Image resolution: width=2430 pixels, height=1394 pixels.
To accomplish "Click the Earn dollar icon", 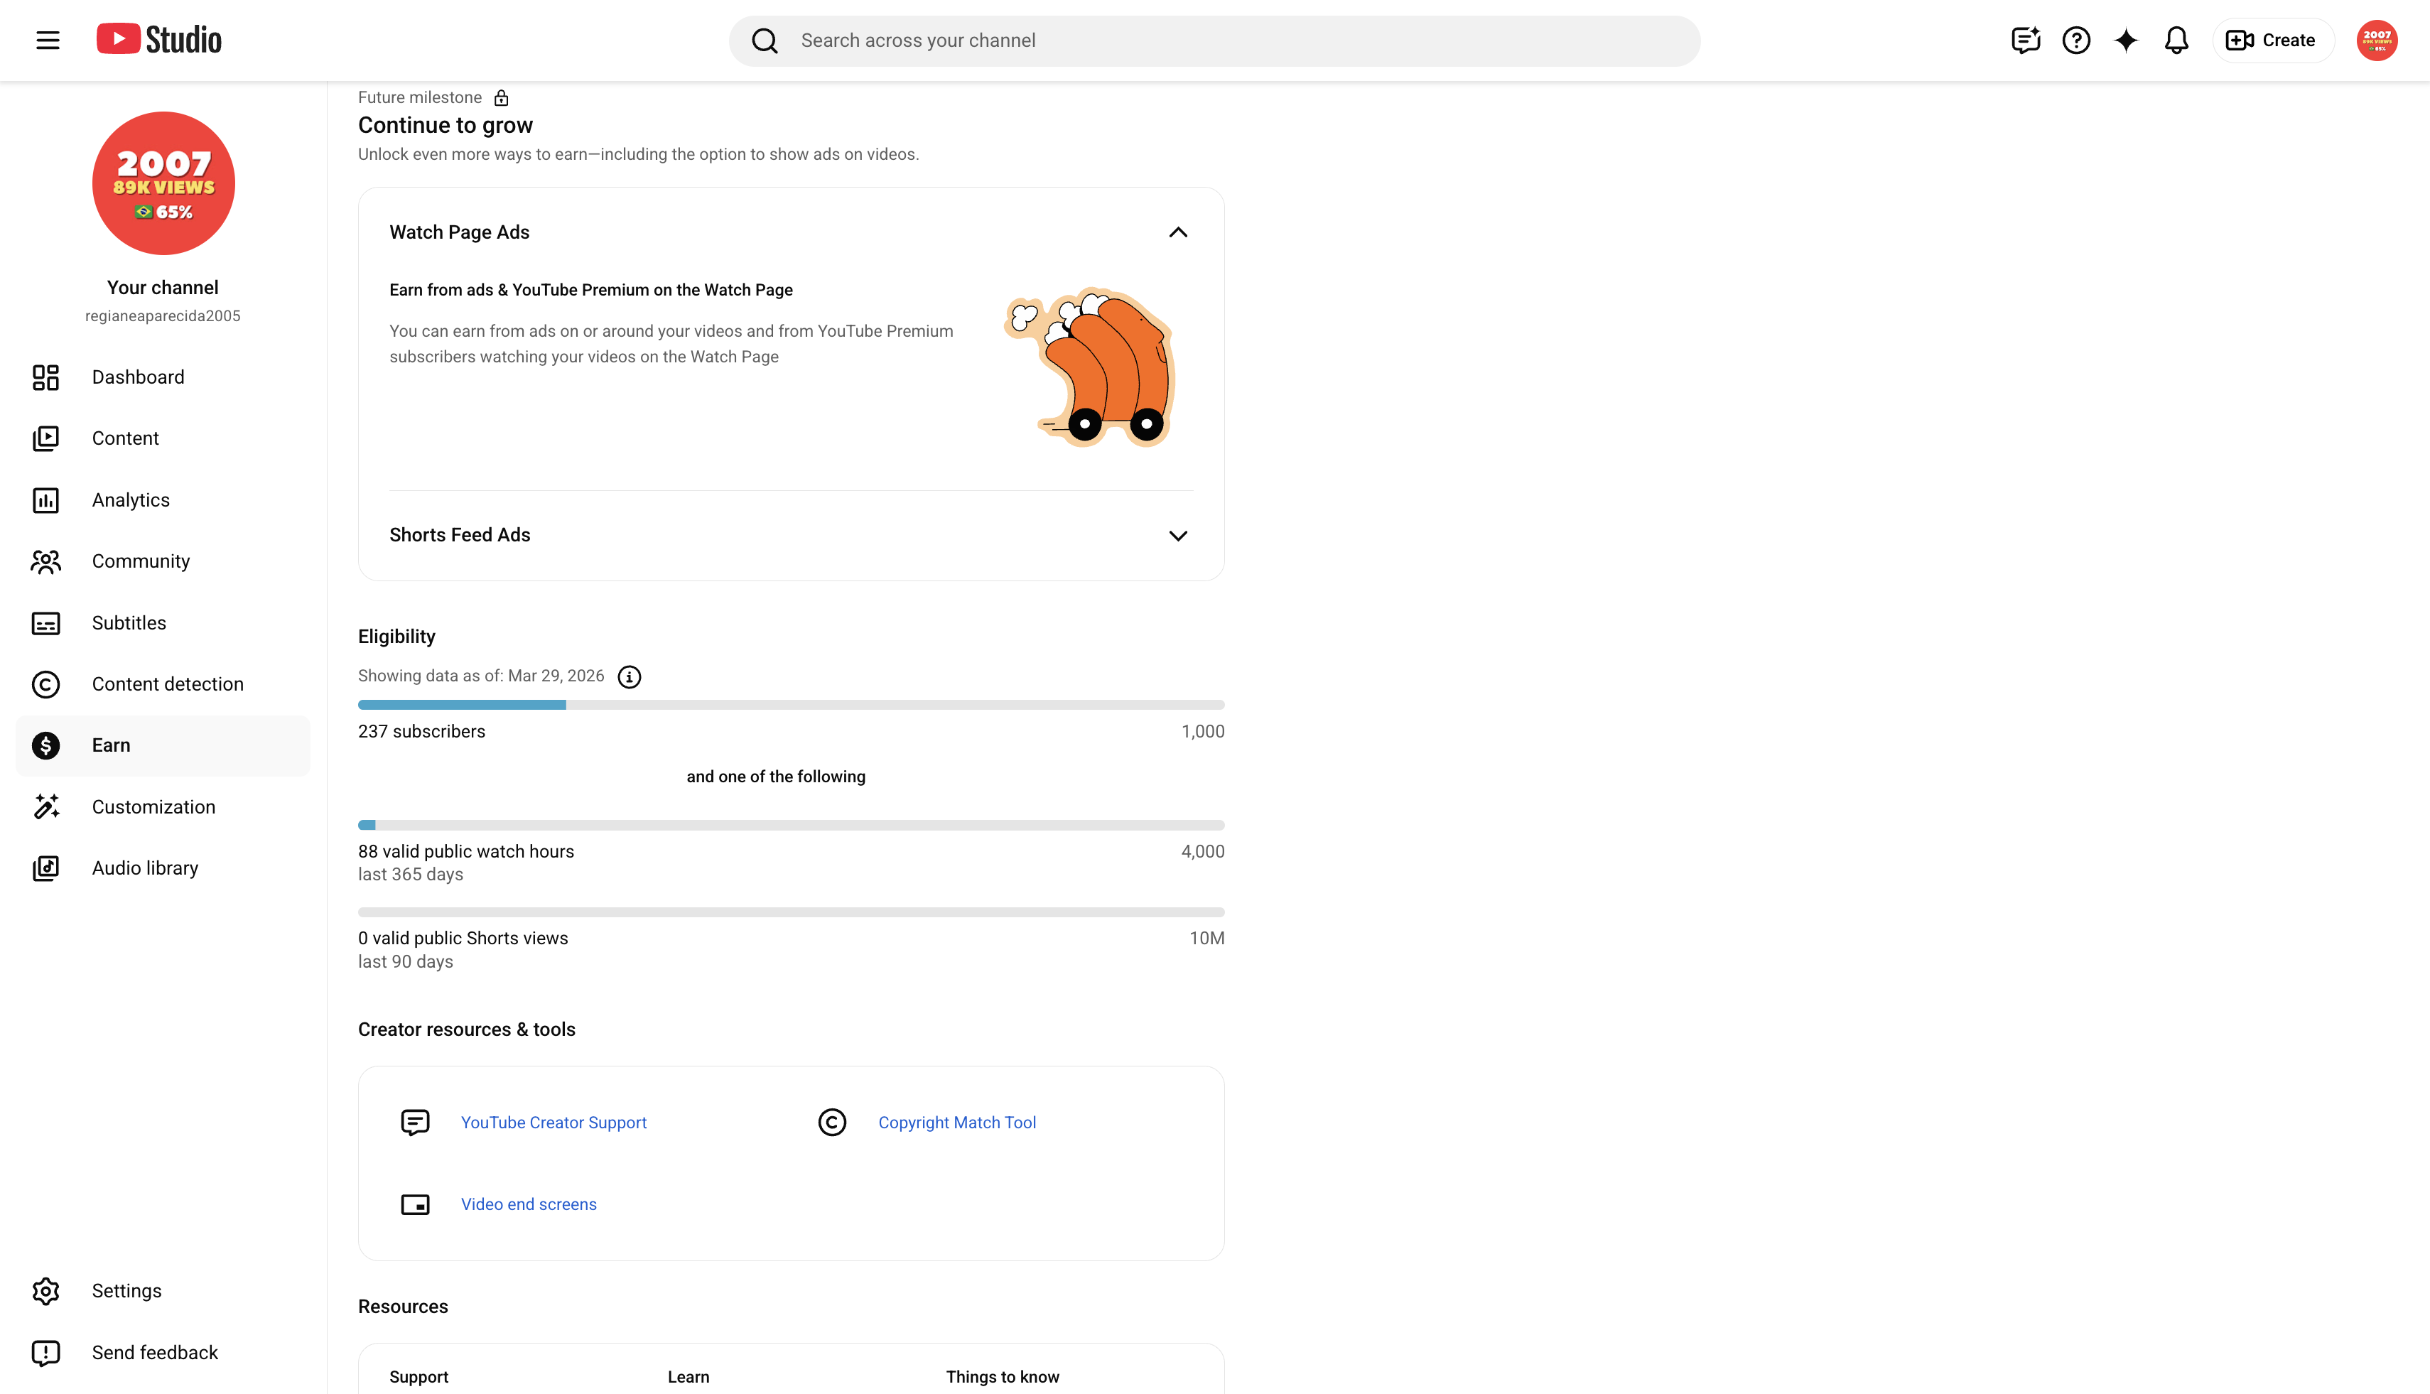I will pyautogui.click(x=46, y=745).
